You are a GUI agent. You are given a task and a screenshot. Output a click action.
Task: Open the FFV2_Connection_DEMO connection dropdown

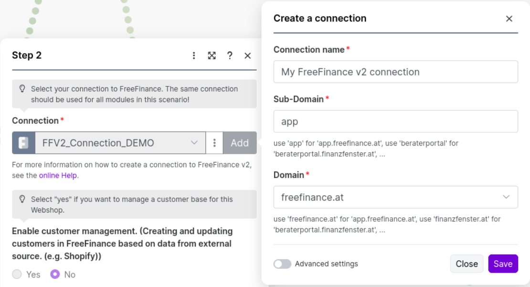pyautogui.click(x=120, y=143)
